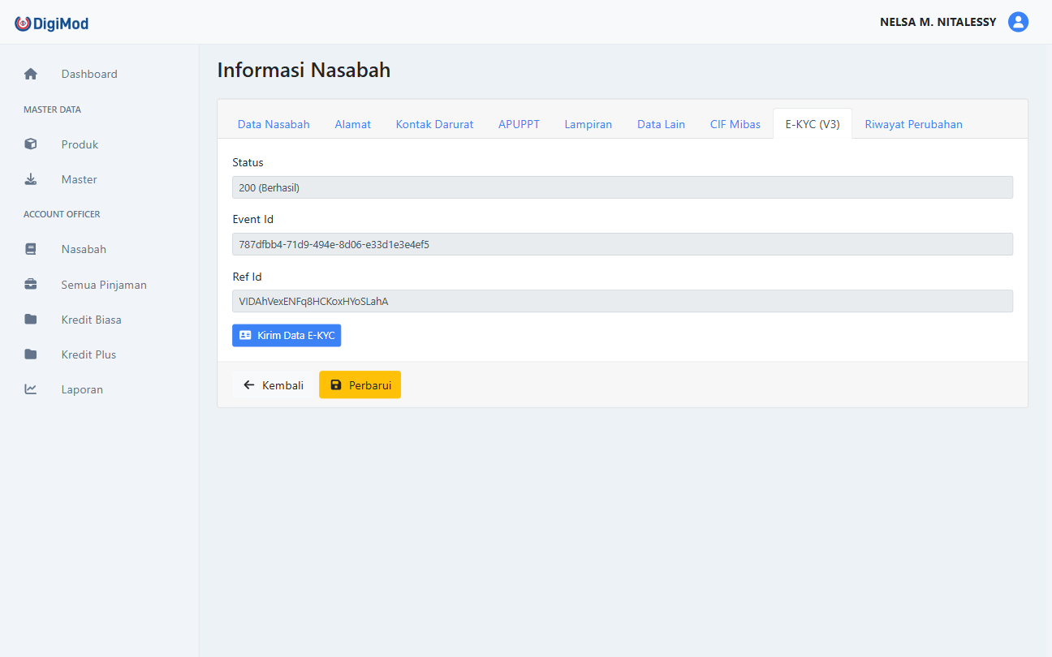Image resolution: width=1052 pixels, height=657 pixels.
Task: Go to the APUPPT tab
Action: click(519, 124)
